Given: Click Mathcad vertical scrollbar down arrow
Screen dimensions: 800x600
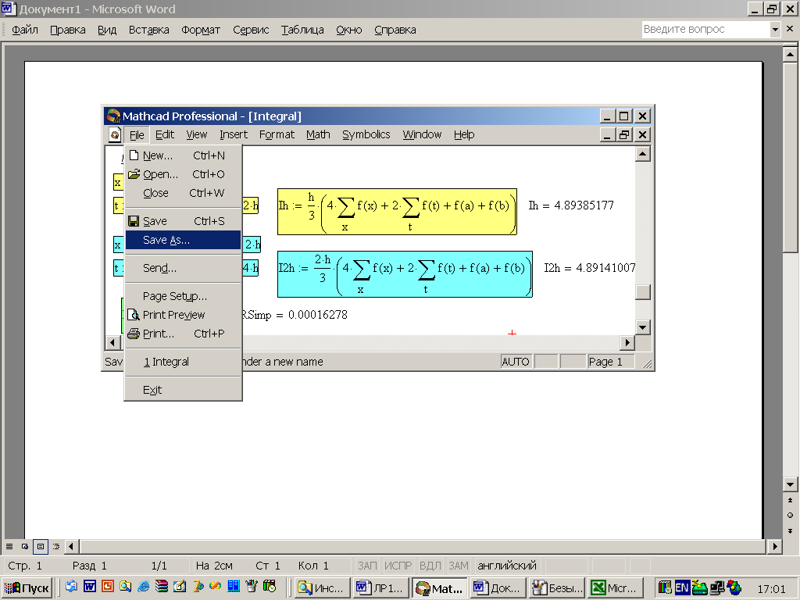Looking at the screenshot, I should click(643, 327).
